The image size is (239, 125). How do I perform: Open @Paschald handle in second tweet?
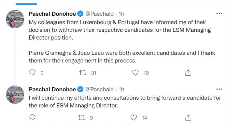point(99,89)
